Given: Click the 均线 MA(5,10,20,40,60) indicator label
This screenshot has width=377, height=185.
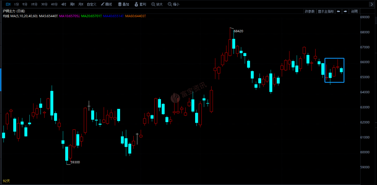Looking at the screenshot, I should coord(20,16).
